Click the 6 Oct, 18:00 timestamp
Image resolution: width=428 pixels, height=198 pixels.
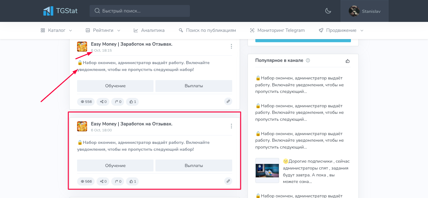101,130
